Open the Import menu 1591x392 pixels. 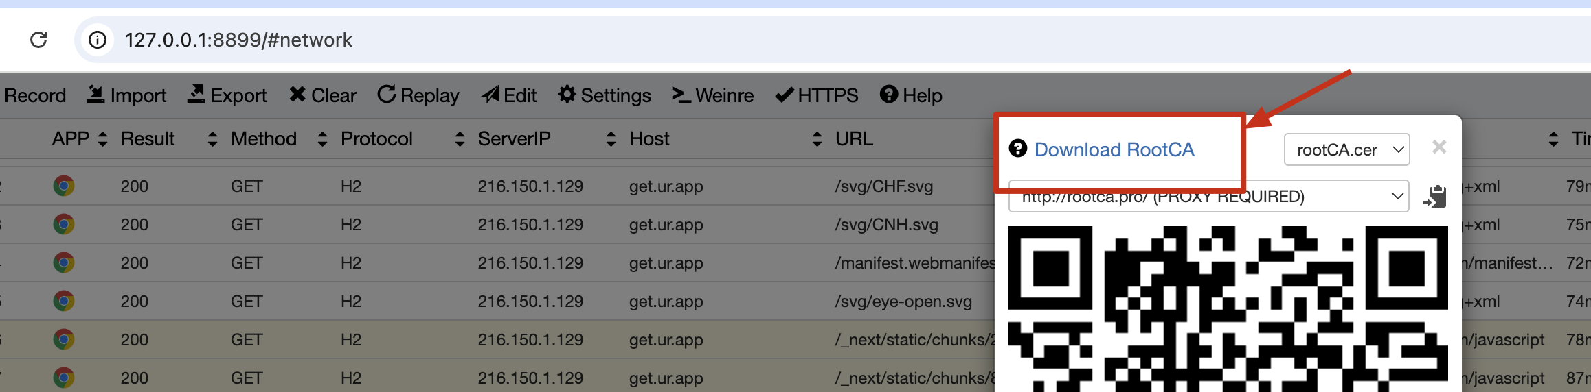click(127, 95)
